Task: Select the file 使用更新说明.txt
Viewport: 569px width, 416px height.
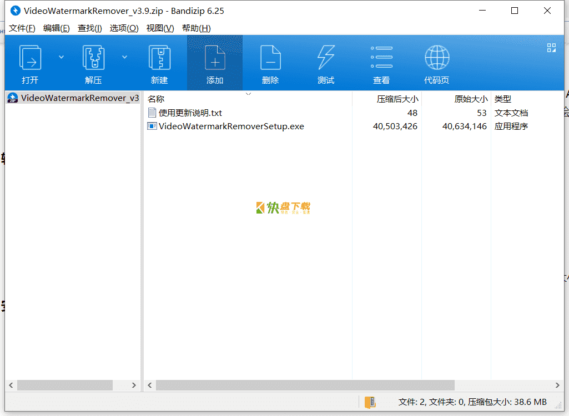Action: pos(190,113)
